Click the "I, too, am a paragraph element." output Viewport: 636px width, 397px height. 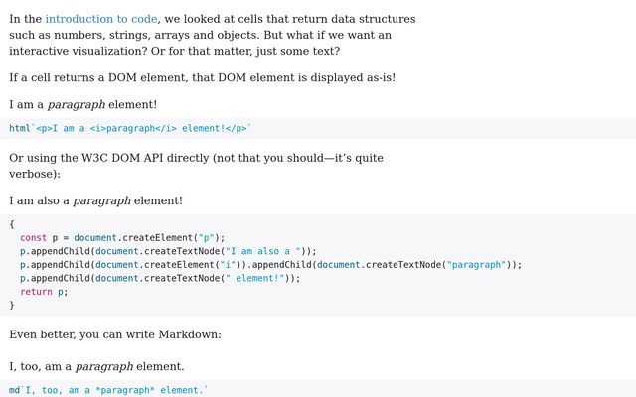point(96,366)
